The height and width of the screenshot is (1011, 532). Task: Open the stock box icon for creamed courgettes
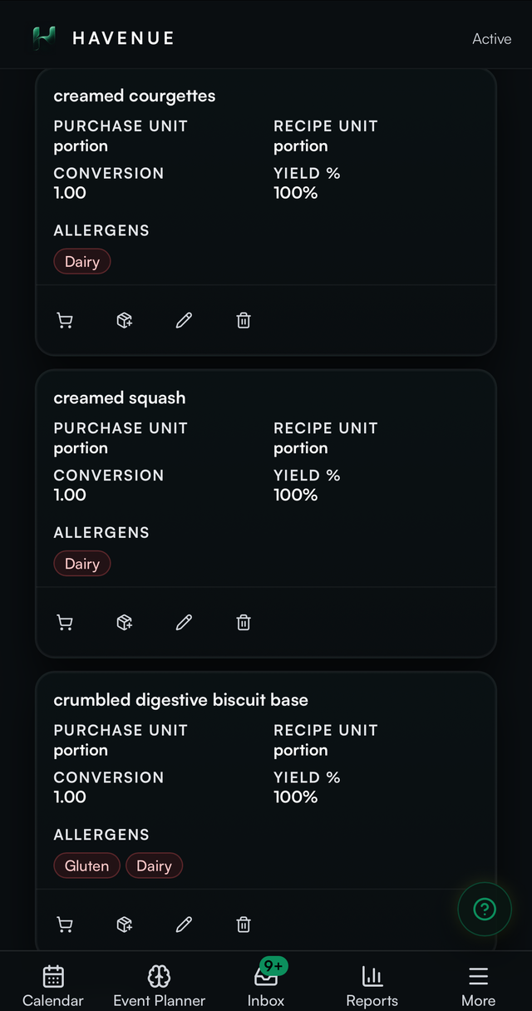[x=125, y=320]
